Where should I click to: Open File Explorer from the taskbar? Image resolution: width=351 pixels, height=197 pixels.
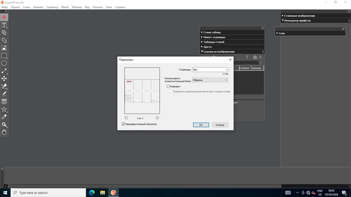click(x=103, y=193)
